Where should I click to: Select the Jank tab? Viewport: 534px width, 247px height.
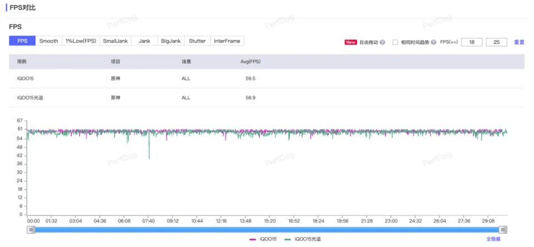145,41
